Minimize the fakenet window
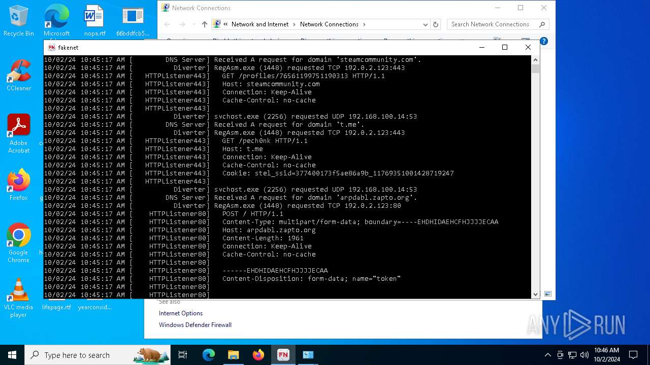Screen dimensions: 650x365 pyautogui.click(x=481, y=47)
